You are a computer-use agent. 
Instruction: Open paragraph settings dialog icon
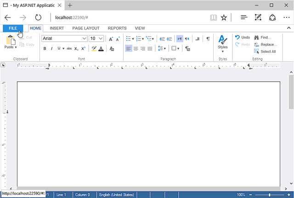[x=187, y=49]
